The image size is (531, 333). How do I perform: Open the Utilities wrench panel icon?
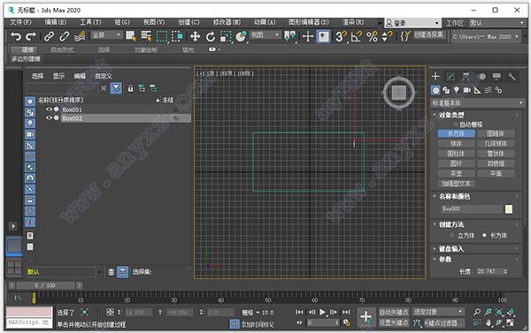(x=512, y=77)
